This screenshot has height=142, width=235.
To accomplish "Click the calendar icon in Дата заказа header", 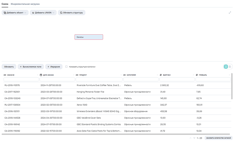I will 41,75.
